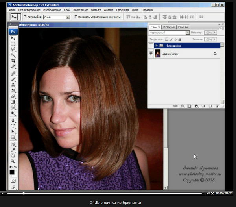
Task: Expand the блондинка layer group
Action: (157, 46)
